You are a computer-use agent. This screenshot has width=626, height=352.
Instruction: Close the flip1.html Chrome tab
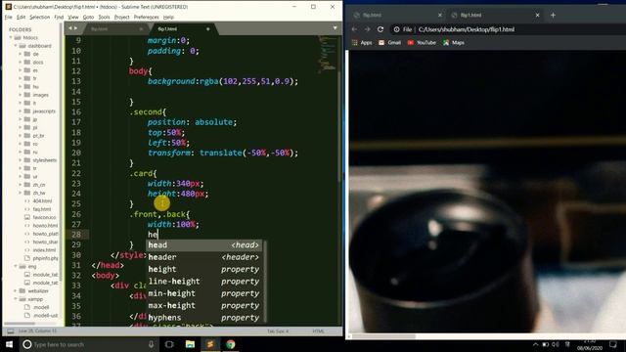[537, 16]
